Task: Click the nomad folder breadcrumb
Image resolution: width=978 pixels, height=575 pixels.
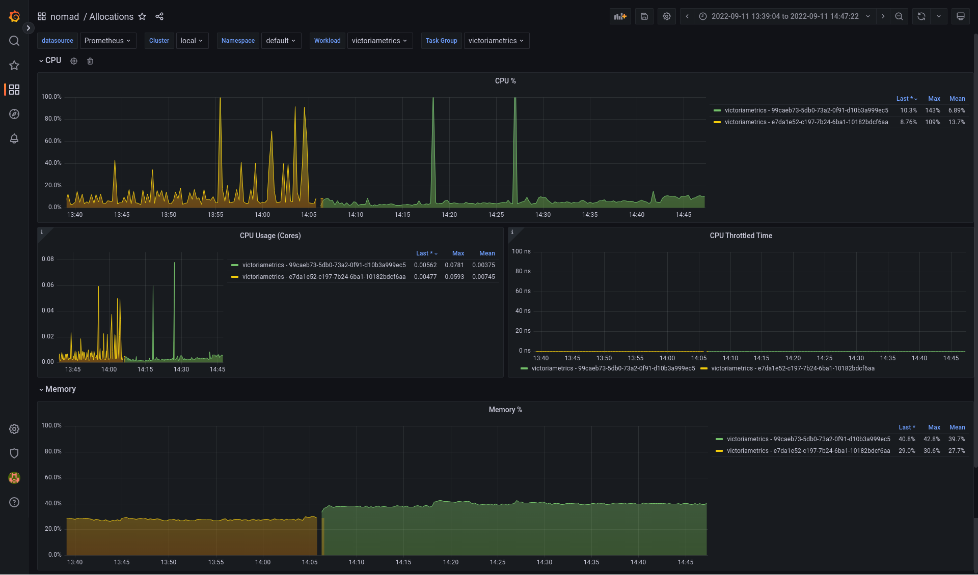Action: pyautogui.click(x=65, y=16)
